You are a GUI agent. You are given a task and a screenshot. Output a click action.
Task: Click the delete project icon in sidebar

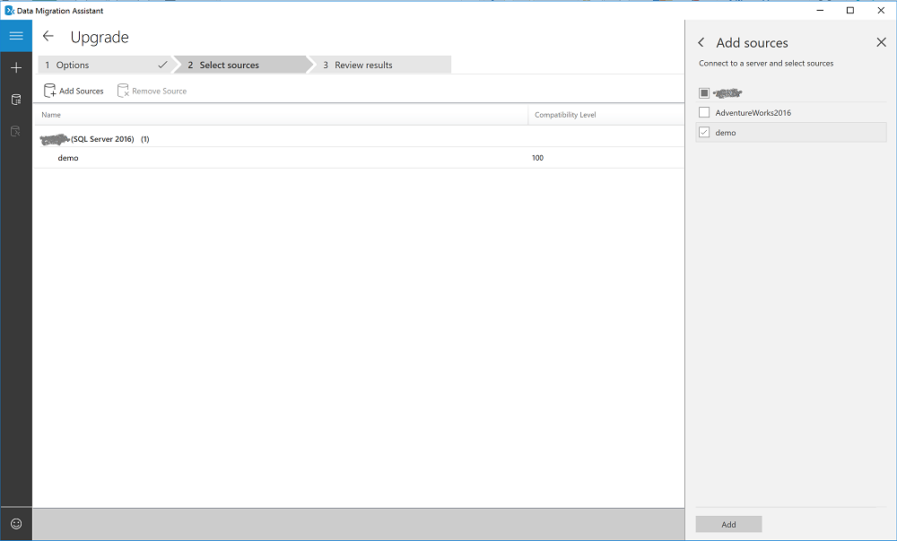click(15, 131)
